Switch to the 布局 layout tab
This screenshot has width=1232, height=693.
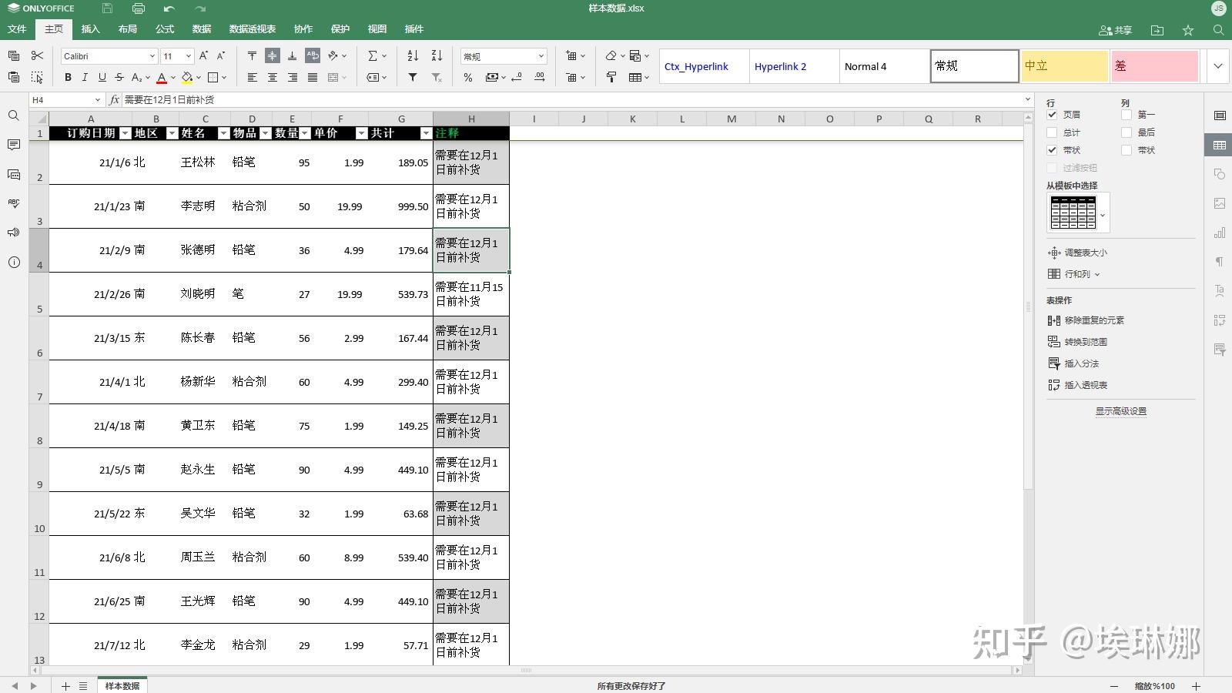[x=128, y=29]
